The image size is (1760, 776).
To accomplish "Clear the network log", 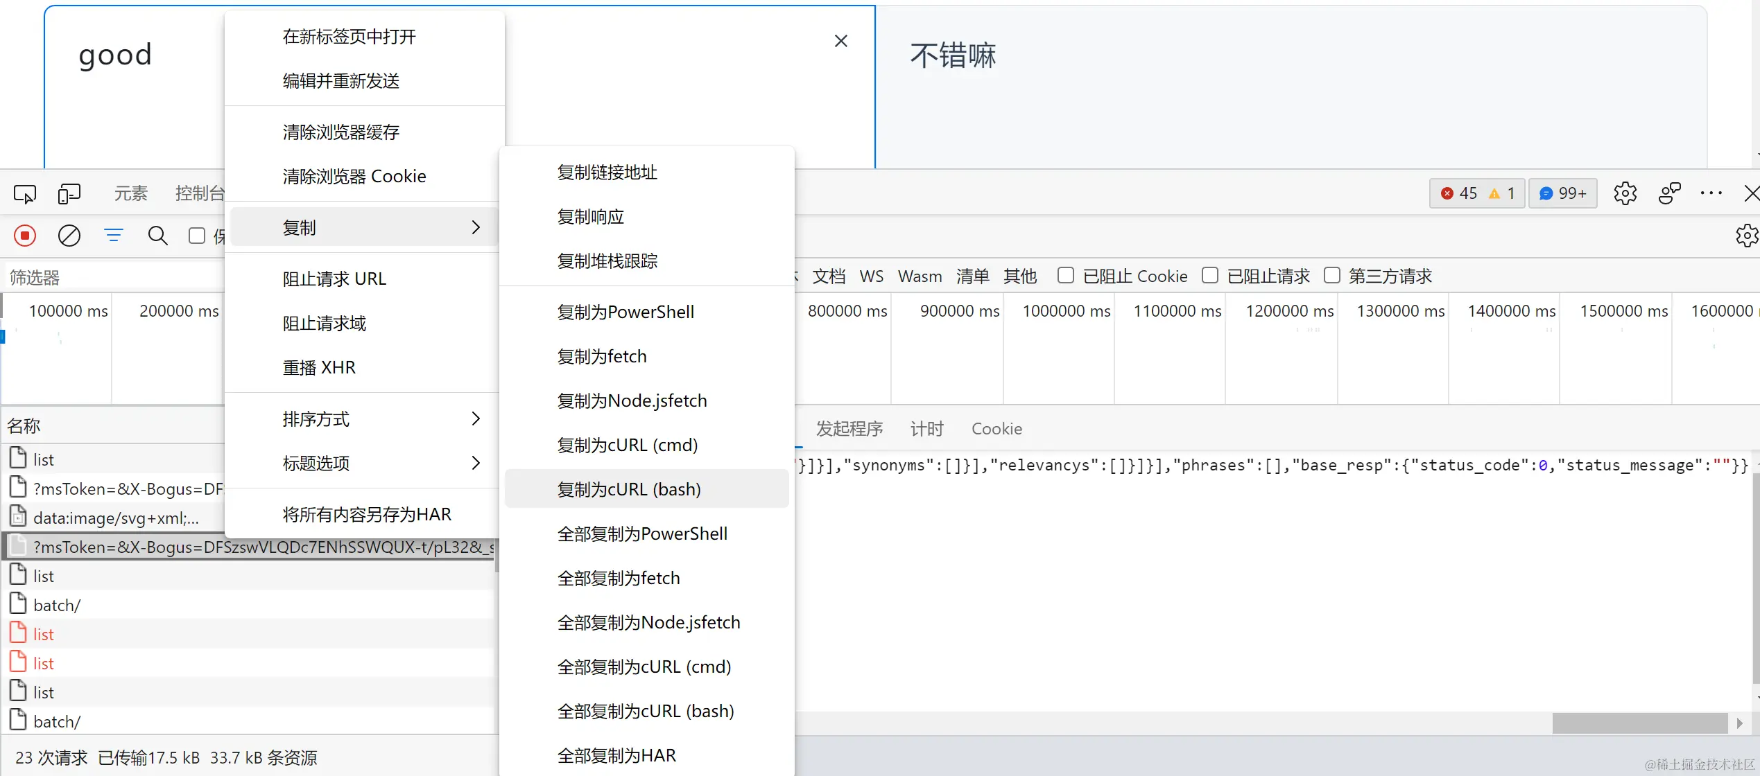I will 69,236.
